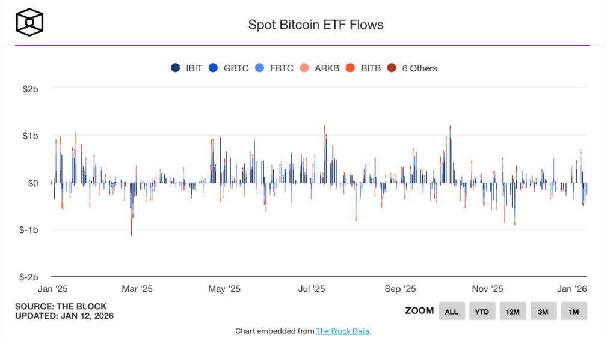616x344 pixels.
Task: Set zoom range to 3M
Action: (x=543, y=311)
